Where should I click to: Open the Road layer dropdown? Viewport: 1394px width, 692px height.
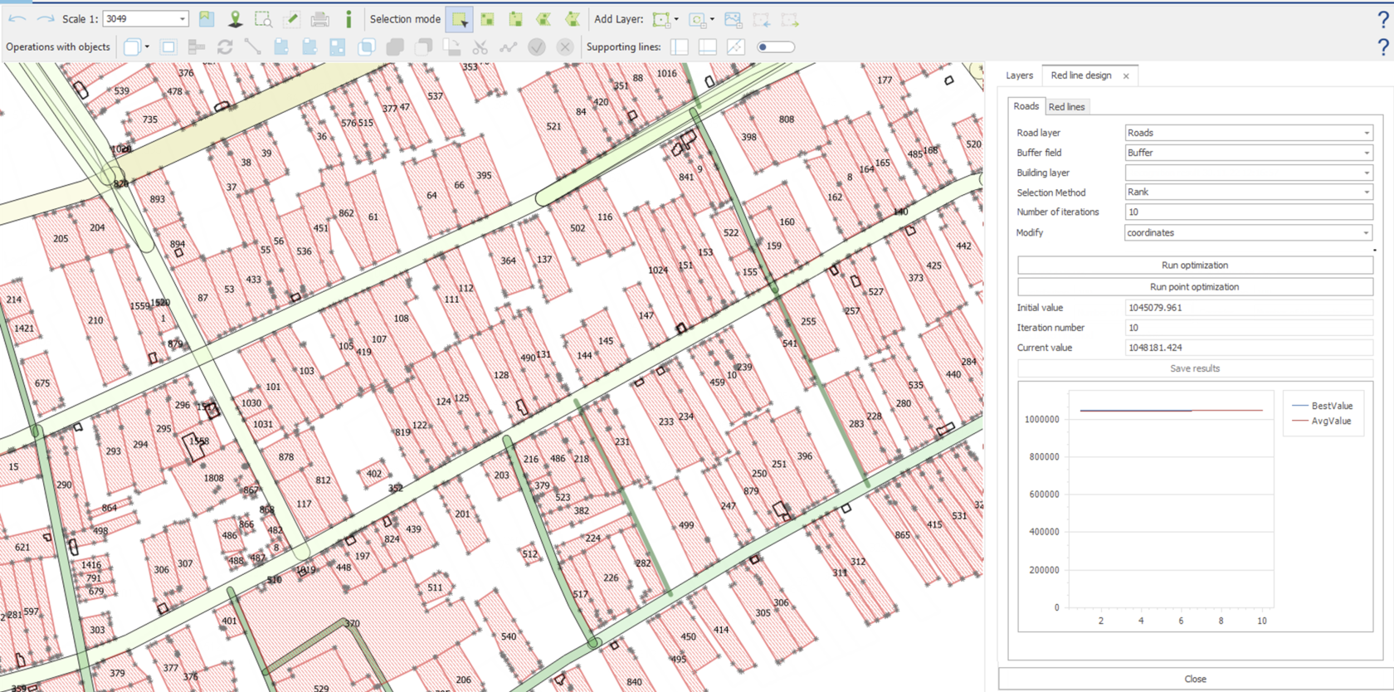1249,133
